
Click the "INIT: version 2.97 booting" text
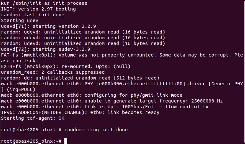[x=38, y=9]
